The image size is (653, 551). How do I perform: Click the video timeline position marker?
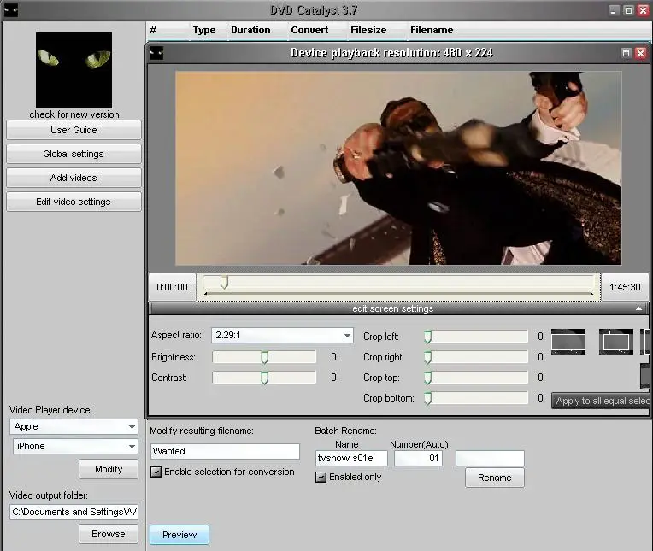pyautogui.click(x=224, y=283)
